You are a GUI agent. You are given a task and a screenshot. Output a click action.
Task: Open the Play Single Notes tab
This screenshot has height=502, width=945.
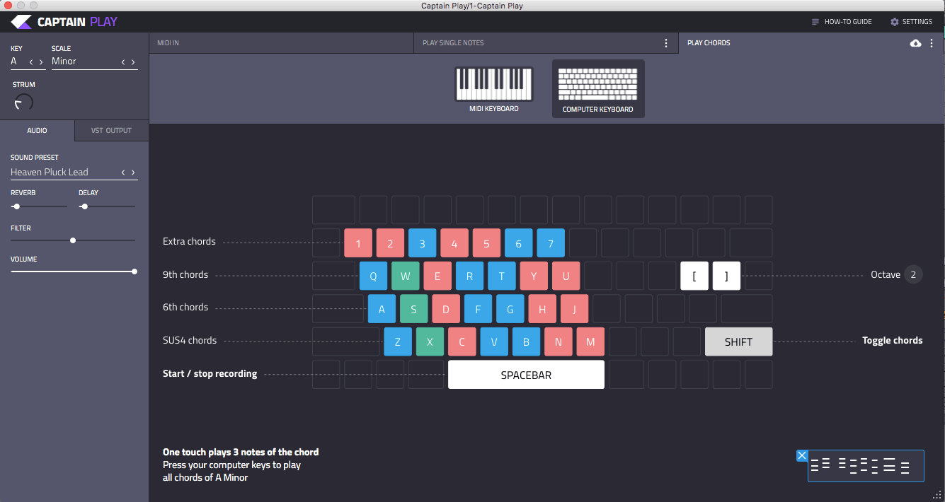(x=546, y=43)
